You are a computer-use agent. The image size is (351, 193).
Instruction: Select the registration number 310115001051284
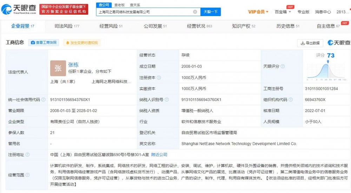click(321, 88)
